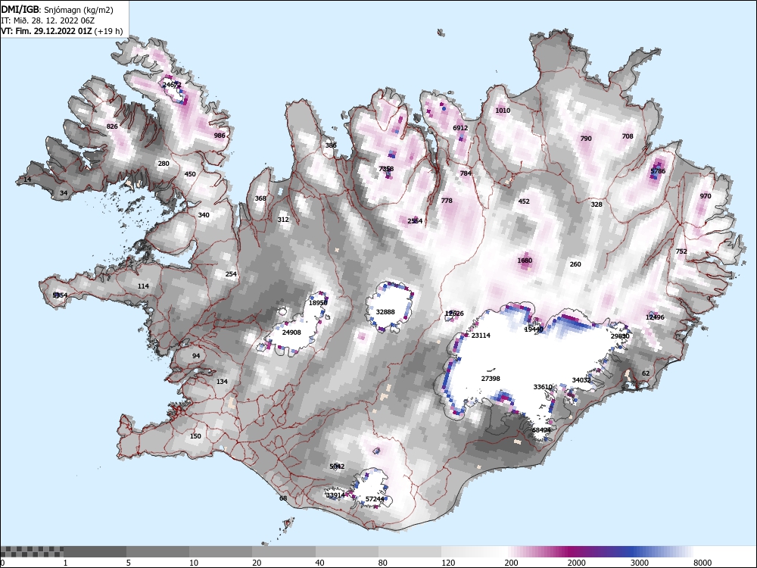Click the snow value 2554
Screen dimensions: 757x568
(415, 221)
